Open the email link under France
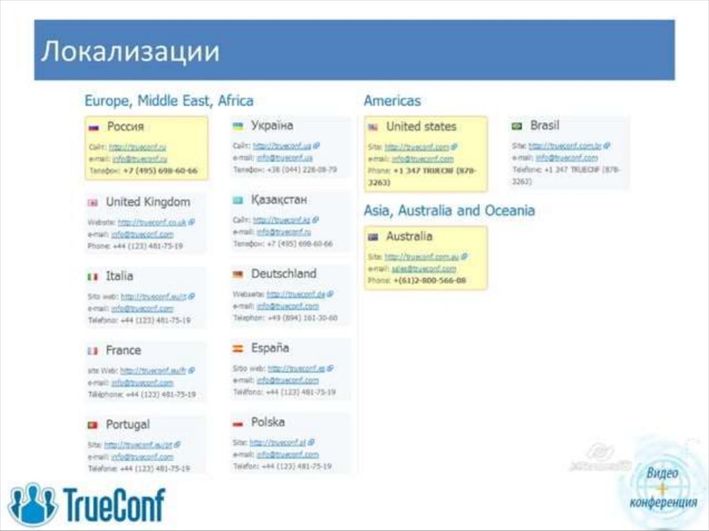Image resolution: width=709 pixels, height=531 pixels. pyautogui.click(x=143, y=383)
